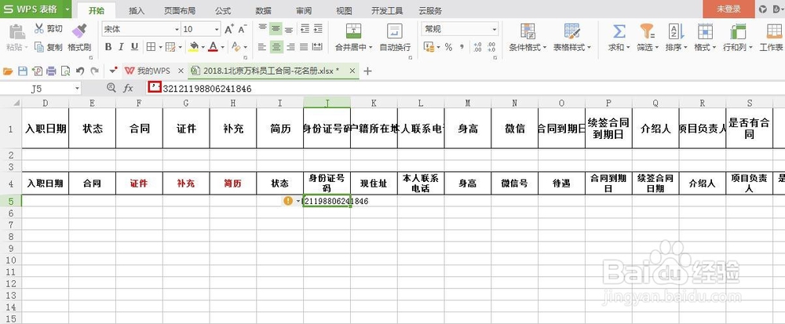Click the 求和 sum sigma icon

point(619,31)
